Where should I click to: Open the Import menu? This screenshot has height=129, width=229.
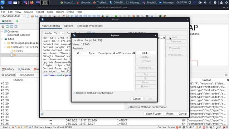pos(60,12)
